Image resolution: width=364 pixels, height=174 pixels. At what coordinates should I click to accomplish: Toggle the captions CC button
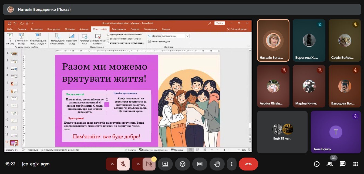pos(200,164)
